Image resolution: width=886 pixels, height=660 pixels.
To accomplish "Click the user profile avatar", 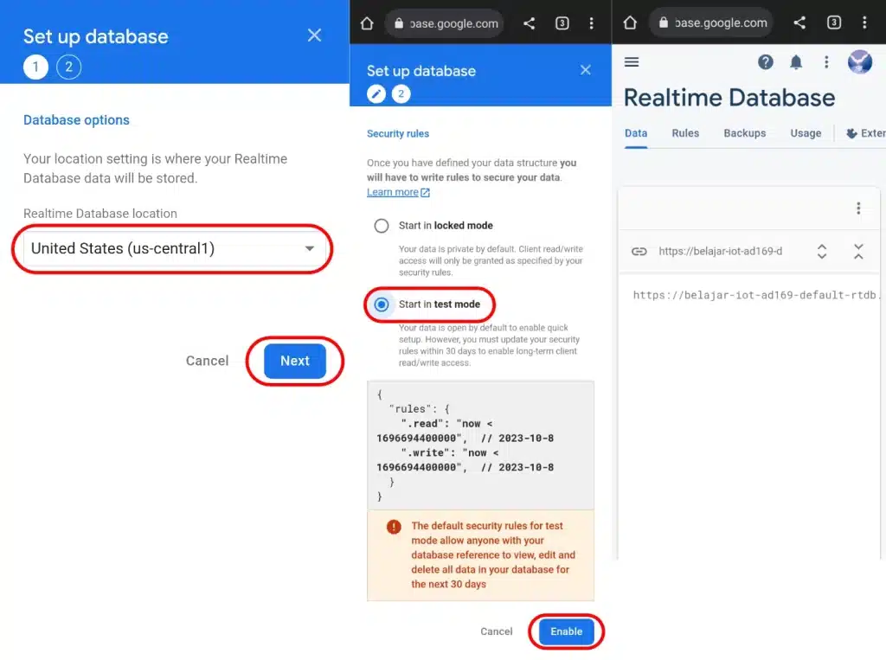I will (859, 61).
